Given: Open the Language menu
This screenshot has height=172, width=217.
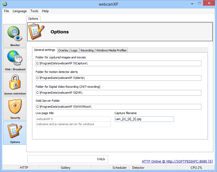Looking at the screenshot, I should coord(20,11).
